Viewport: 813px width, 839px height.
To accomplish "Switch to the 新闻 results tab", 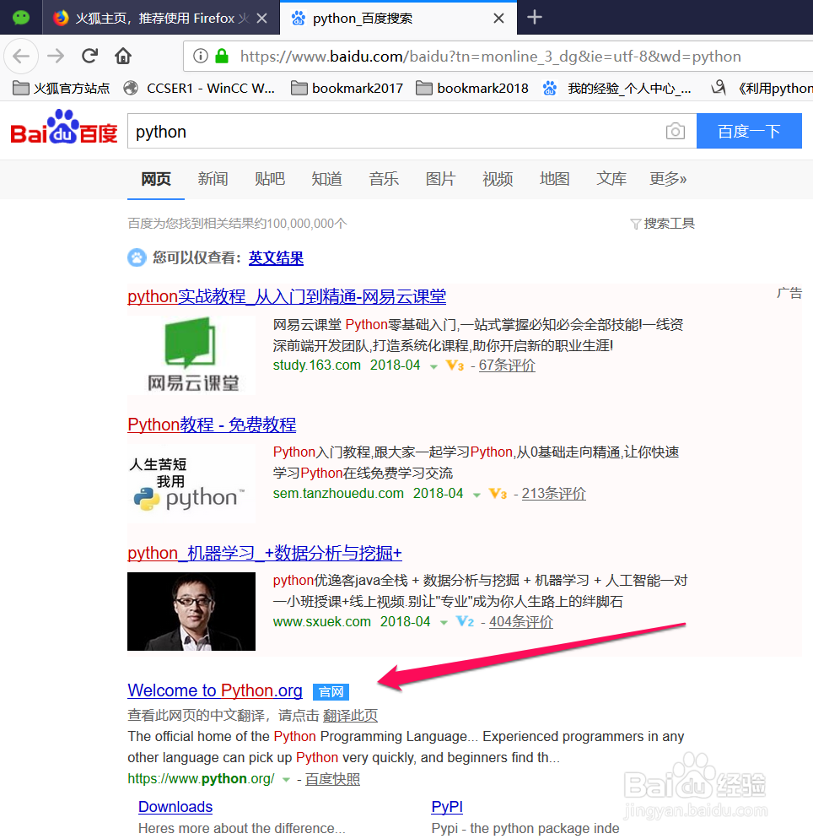I will point(213,179).
